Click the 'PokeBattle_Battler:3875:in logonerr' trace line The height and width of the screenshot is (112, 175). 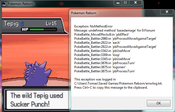(x=100, y=67)
